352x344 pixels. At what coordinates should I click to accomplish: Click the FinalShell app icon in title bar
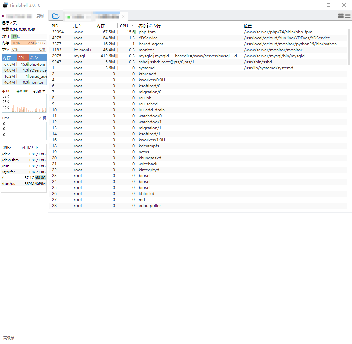click(x=6, y=5)
